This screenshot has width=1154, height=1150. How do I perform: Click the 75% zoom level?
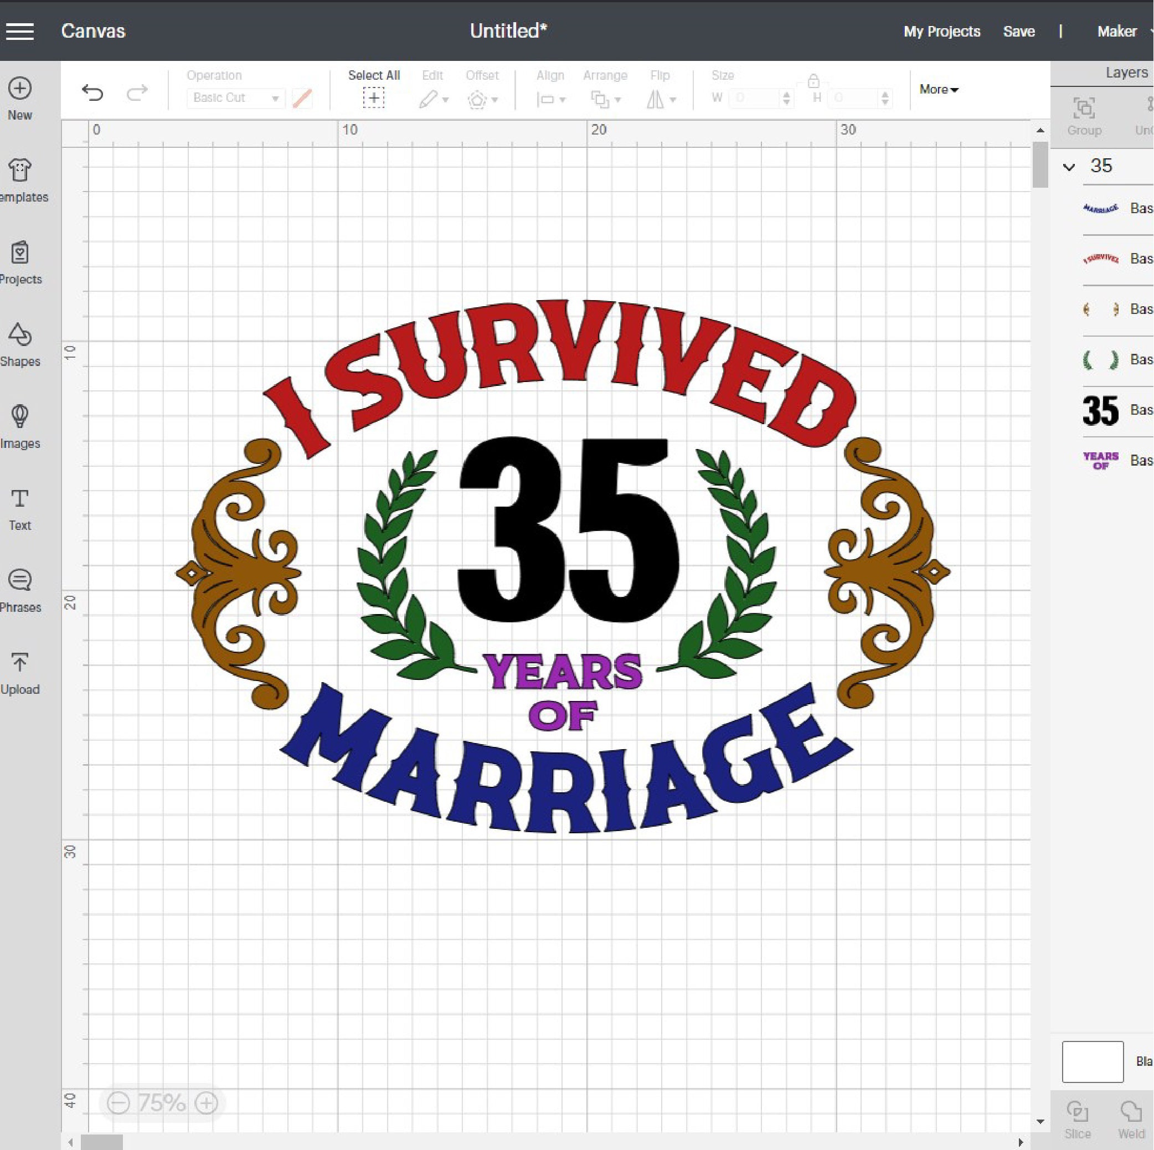click(162, 1103)
